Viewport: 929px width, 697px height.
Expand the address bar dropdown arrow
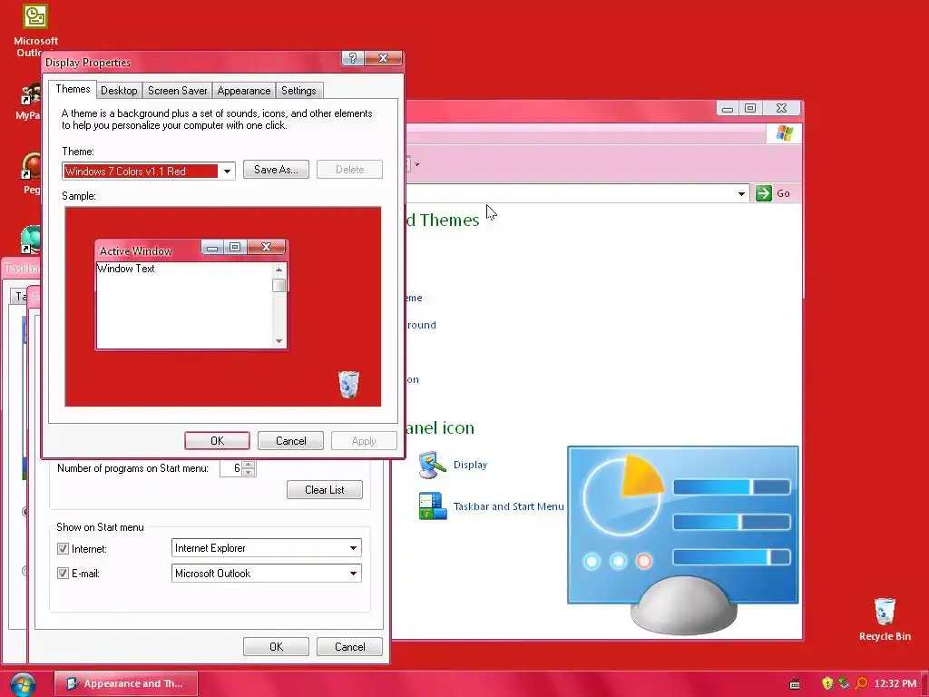click(741, 194)
